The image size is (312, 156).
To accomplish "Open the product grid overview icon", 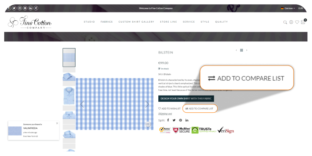I will [242, 50].
